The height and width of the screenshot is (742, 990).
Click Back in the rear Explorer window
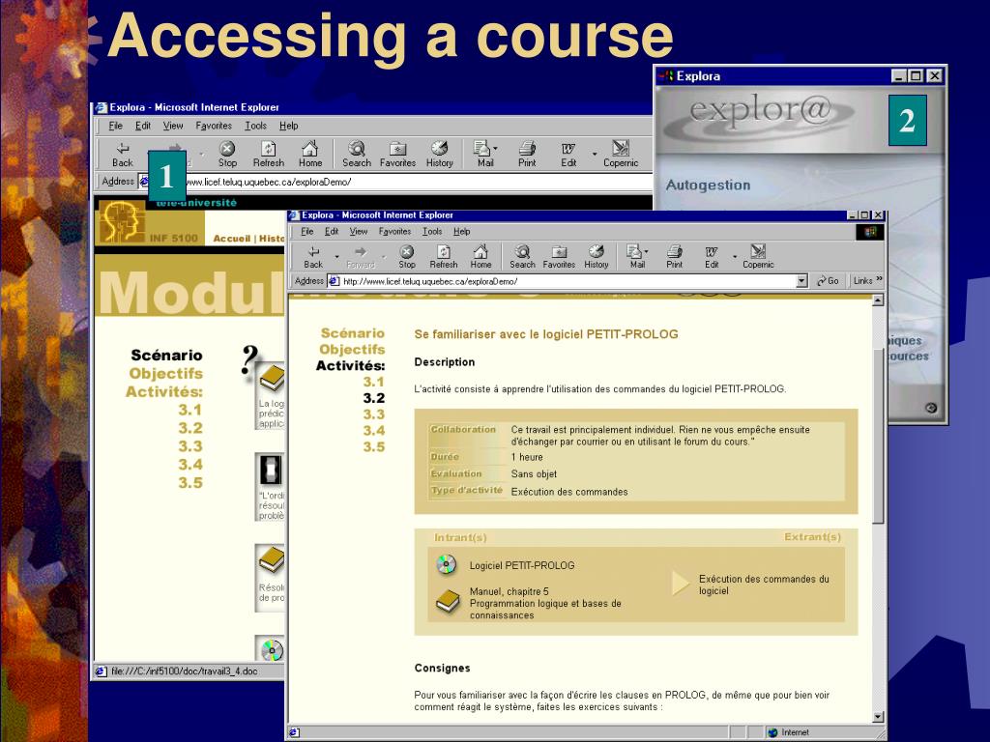click(x=123, y=155)
